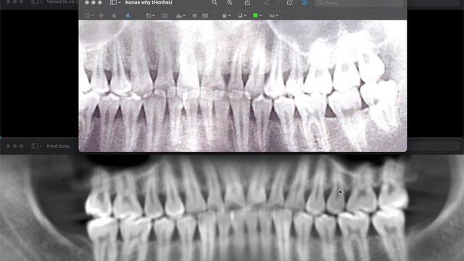Open the Text Style Aa dropdown

(273, 15)
